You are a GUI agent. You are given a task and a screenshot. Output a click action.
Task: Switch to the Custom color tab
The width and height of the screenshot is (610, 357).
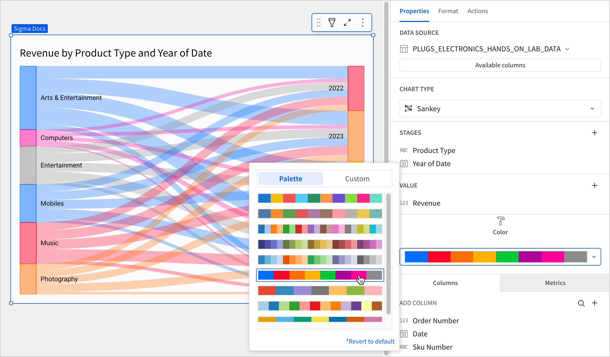(357, 178)
